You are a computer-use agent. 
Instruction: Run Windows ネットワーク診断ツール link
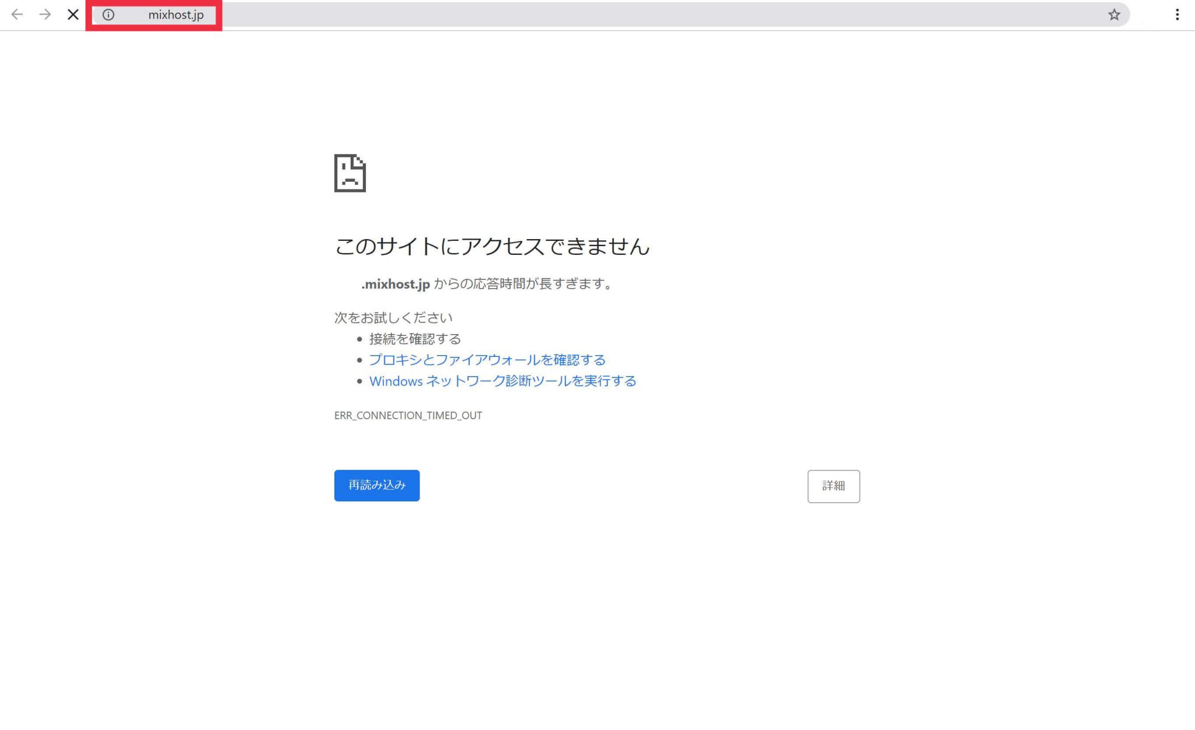coord(502,381)
